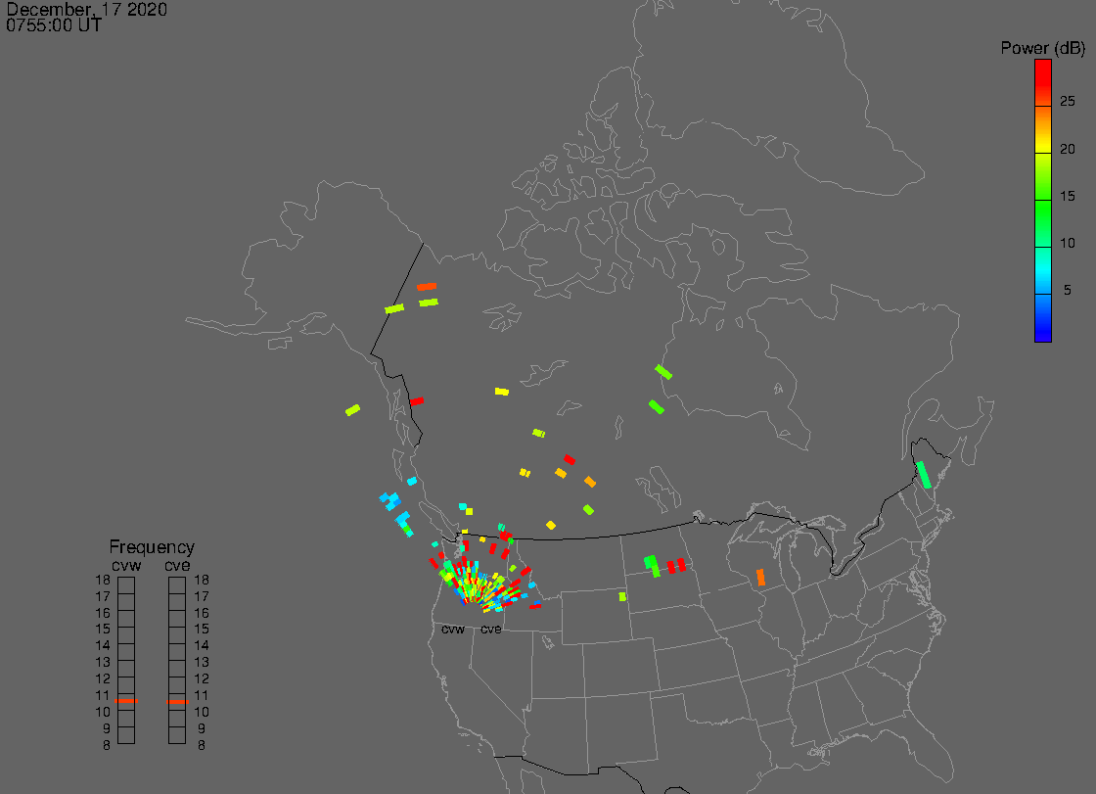Click the Power (dB) legend title
This screenshot has width=1096, height=794.
coord(1042,48)
